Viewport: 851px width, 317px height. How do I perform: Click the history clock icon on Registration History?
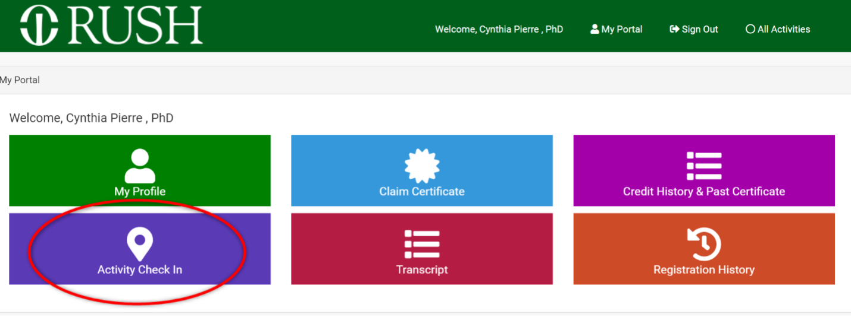pos(704,245)
